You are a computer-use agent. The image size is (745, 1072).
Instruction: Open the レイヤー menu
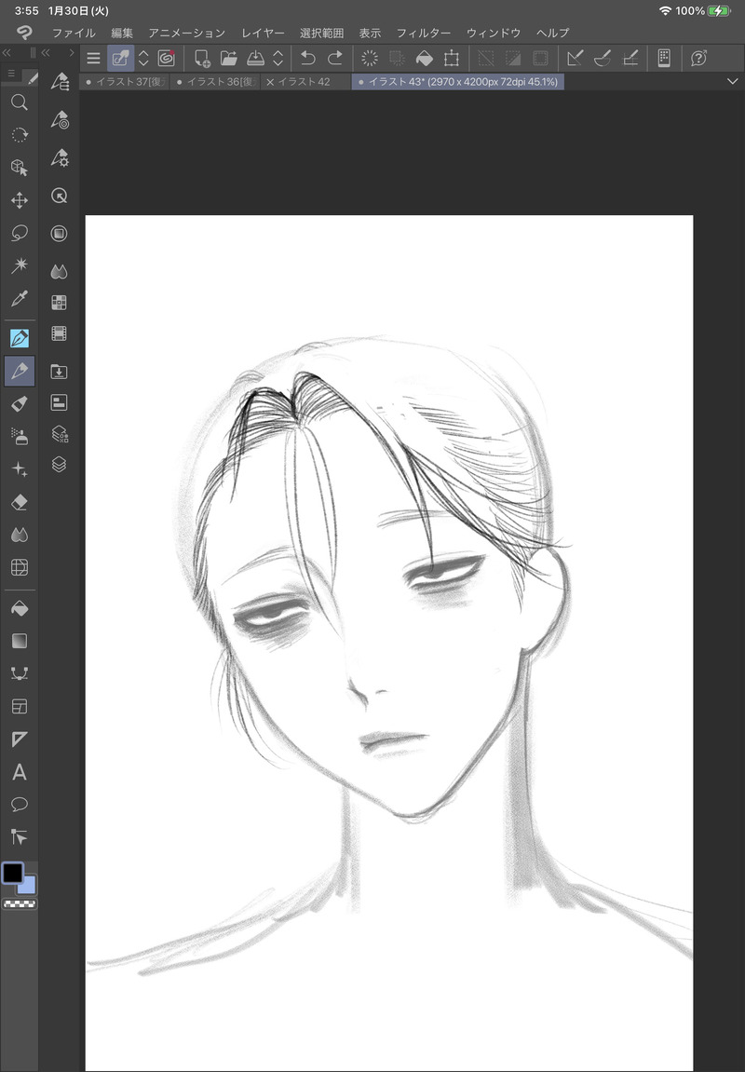[x=264, y=33]
